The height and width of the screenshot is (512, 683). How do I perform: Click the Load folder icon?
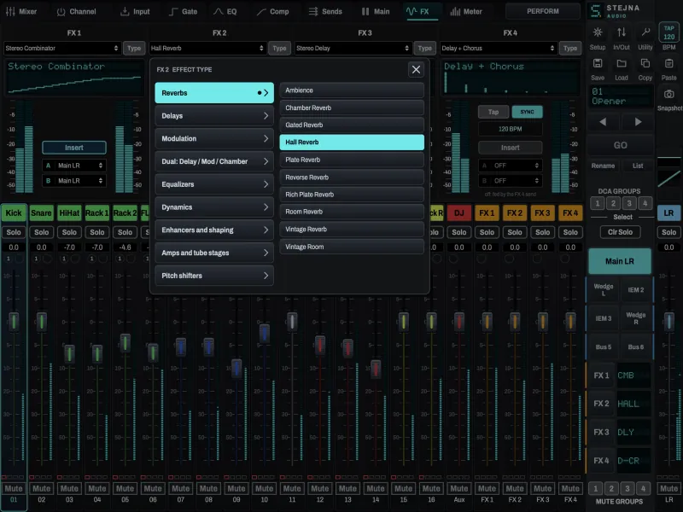622,63
